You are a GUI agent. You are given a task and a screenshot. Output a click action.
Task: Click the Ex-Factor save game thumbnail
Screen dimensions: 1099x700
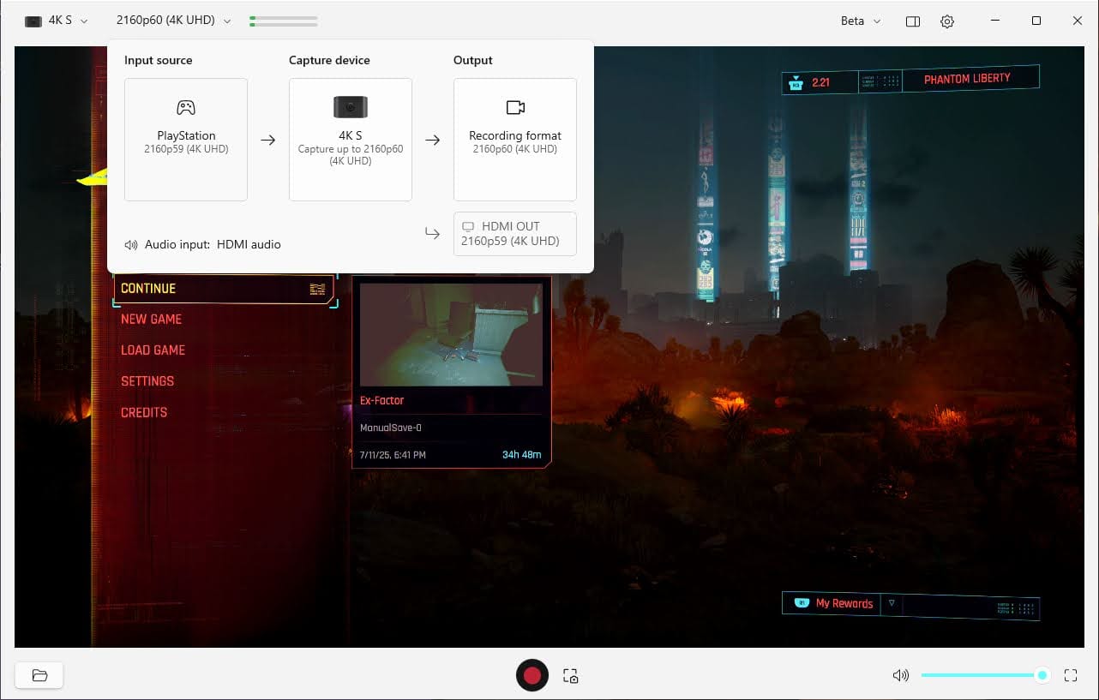click(451, 334)
